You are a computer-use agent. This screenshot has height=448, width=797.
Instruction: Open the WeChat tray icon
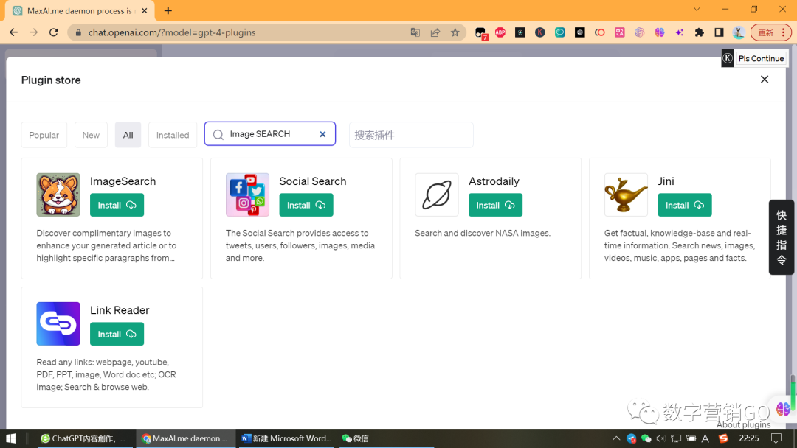tap(646, 438)
